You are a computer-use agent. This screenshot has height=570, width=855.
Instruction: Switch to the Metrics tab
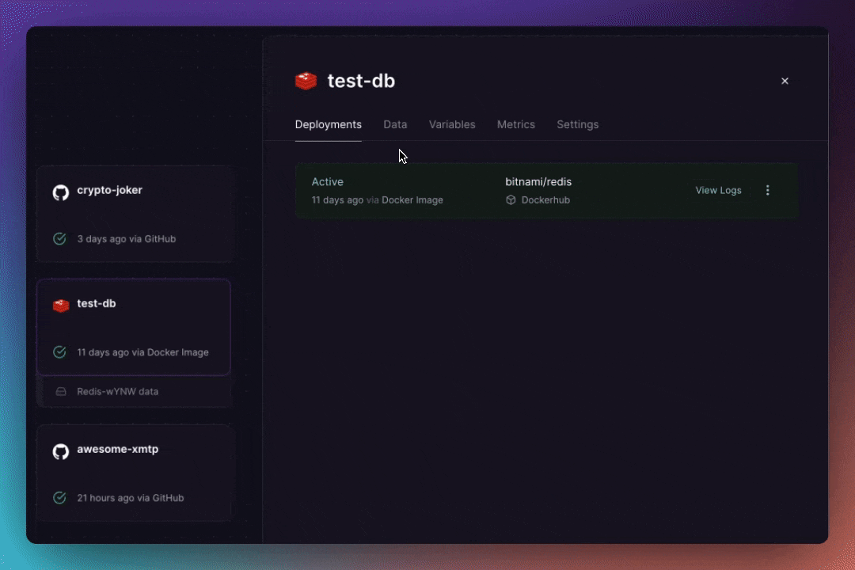pos(516,125)
